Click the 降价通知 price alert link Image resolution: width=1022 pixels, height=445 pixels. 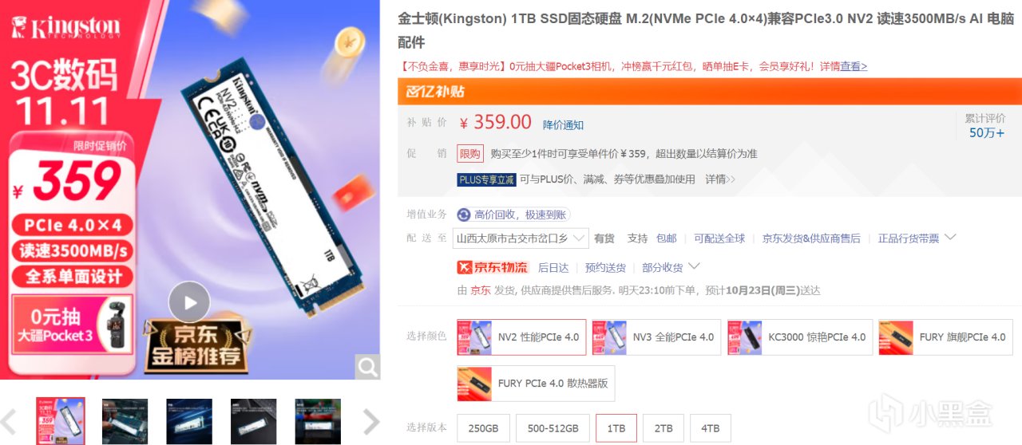coord(563,125)
